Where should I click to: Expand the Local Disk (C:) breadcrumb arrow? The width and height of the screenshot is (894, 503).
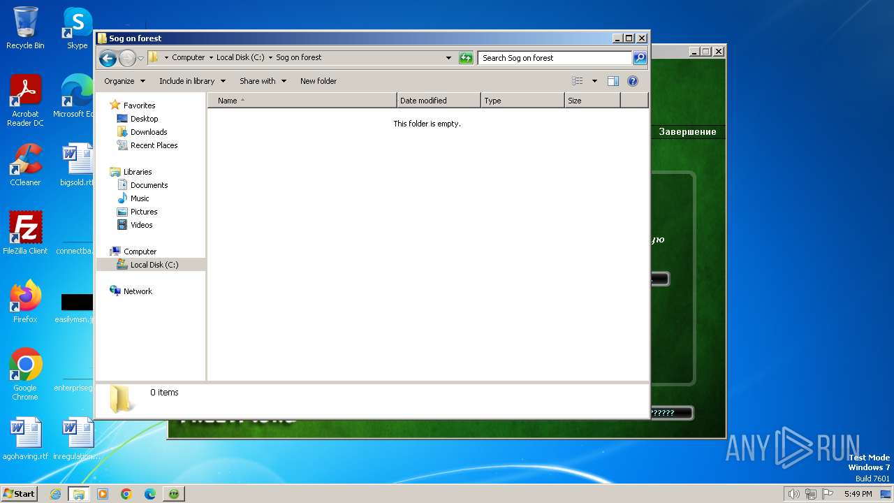point(270,57)
